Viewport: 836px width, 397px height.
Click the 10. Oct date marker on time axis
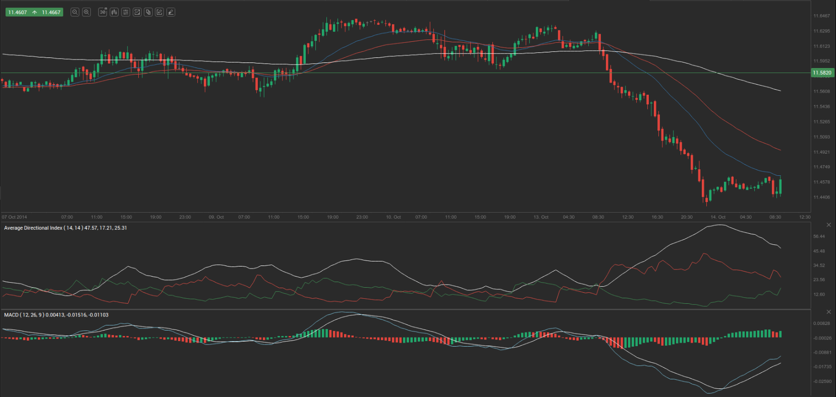(x=393, y=217)
